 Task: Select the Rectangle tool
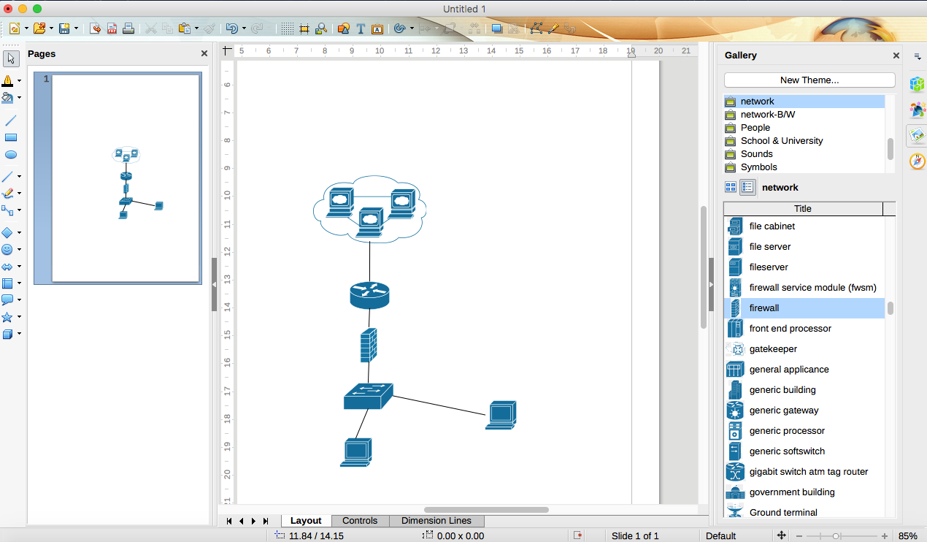coord(10,137)
